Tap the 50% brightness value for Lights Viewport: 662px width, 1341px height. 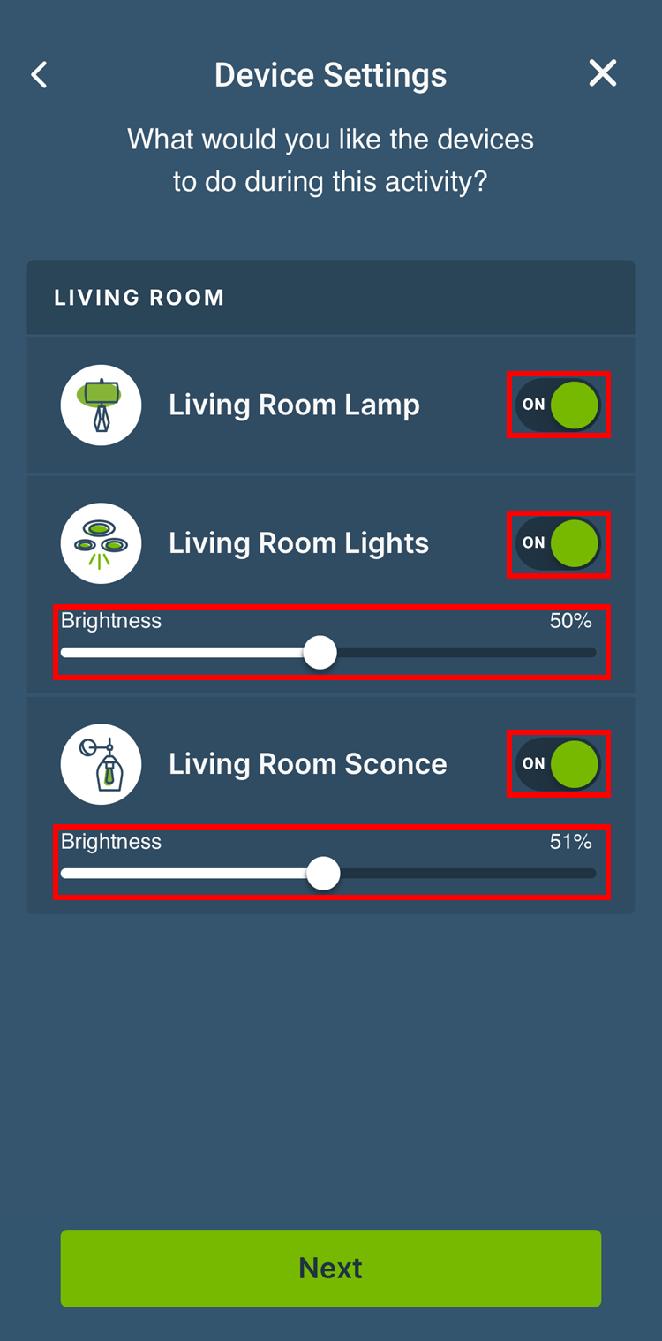pyautogui.click(x=570, y=621)
